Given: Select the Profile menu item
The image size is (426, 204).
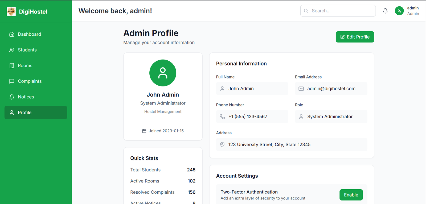Looking at the screenshot, I should (36, 113).
